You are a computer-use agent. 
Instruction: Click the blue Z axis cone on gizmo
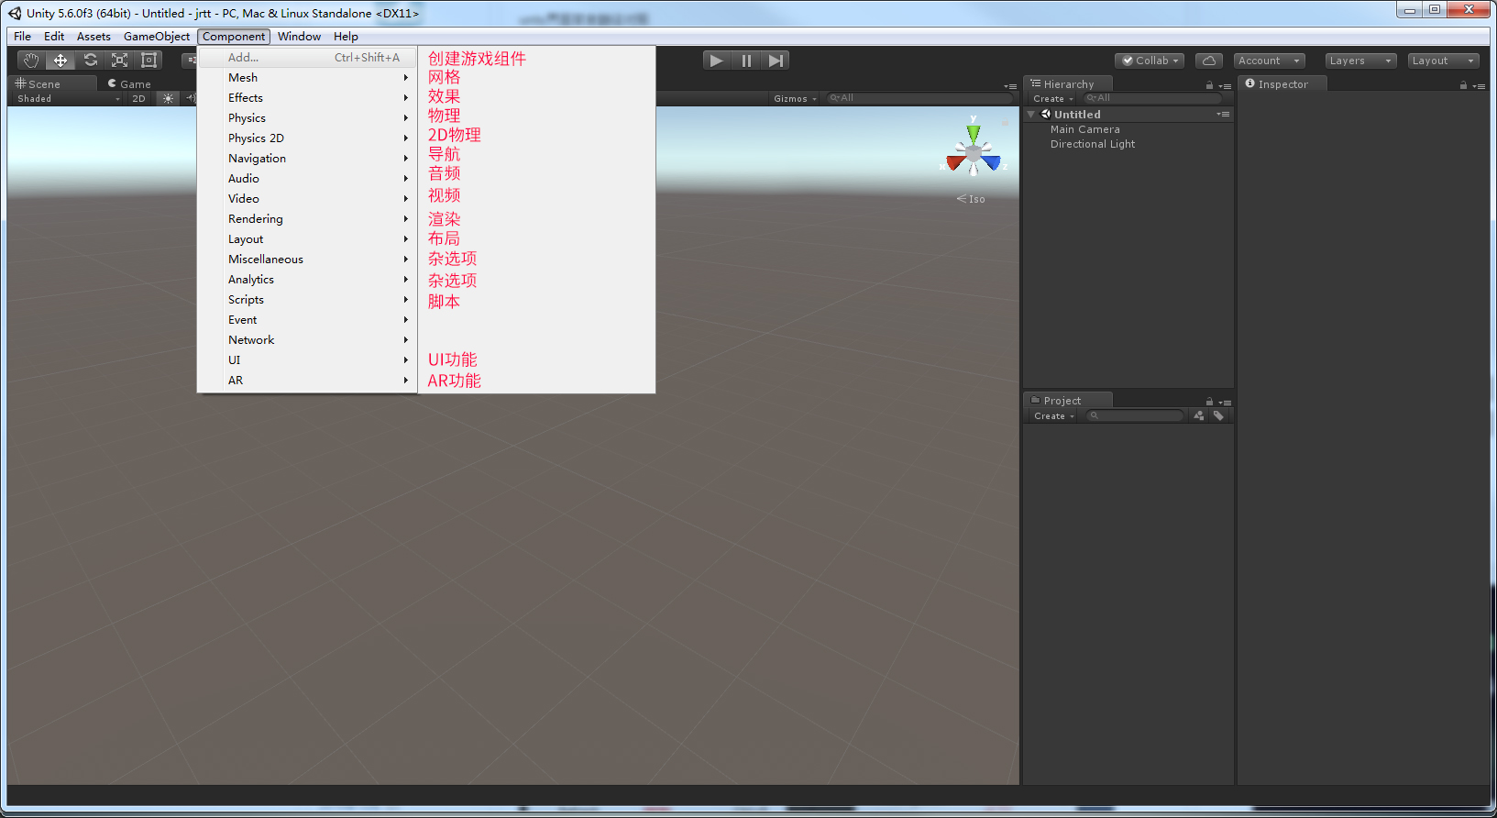(x=992, y=162)
